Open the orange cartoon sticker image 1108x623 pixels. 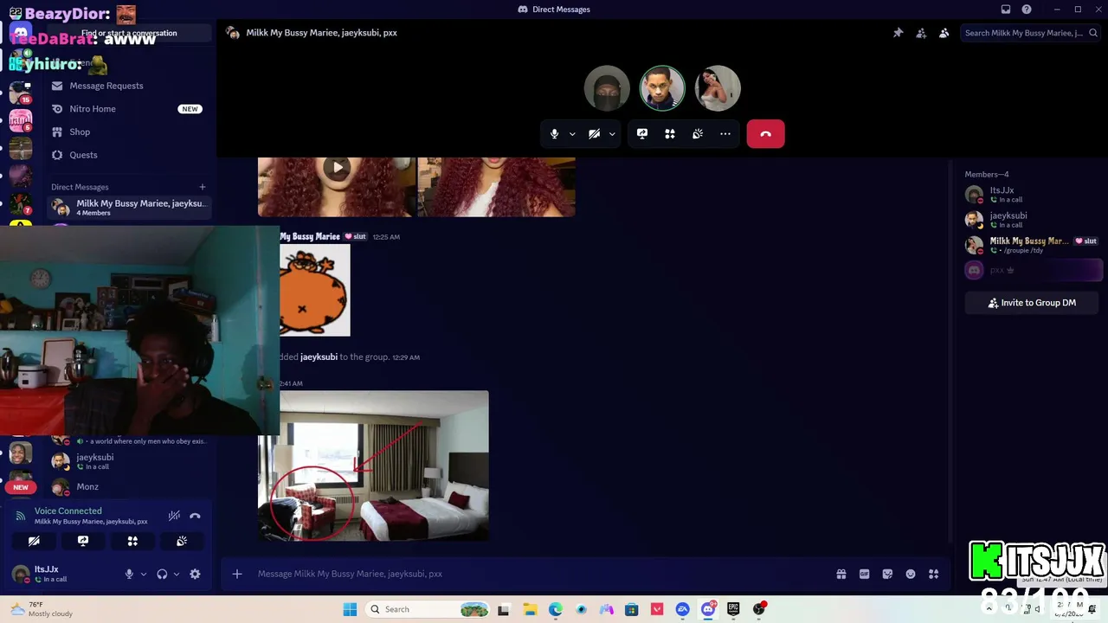point(315,290)
